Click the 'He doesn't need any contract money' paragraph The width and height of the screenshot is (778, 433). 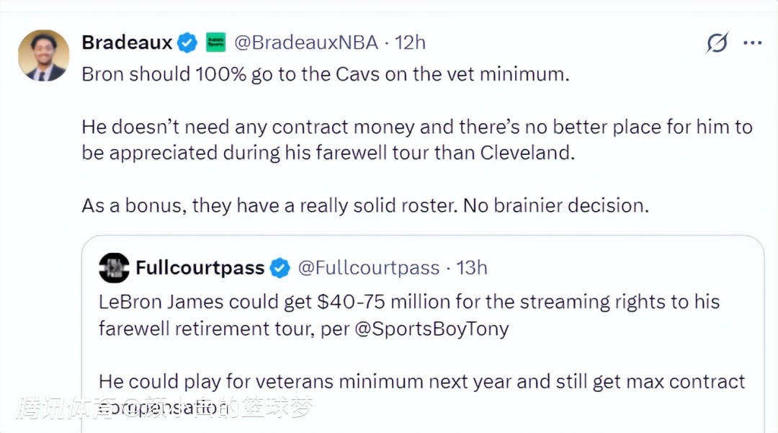click(x=416, y=140)
